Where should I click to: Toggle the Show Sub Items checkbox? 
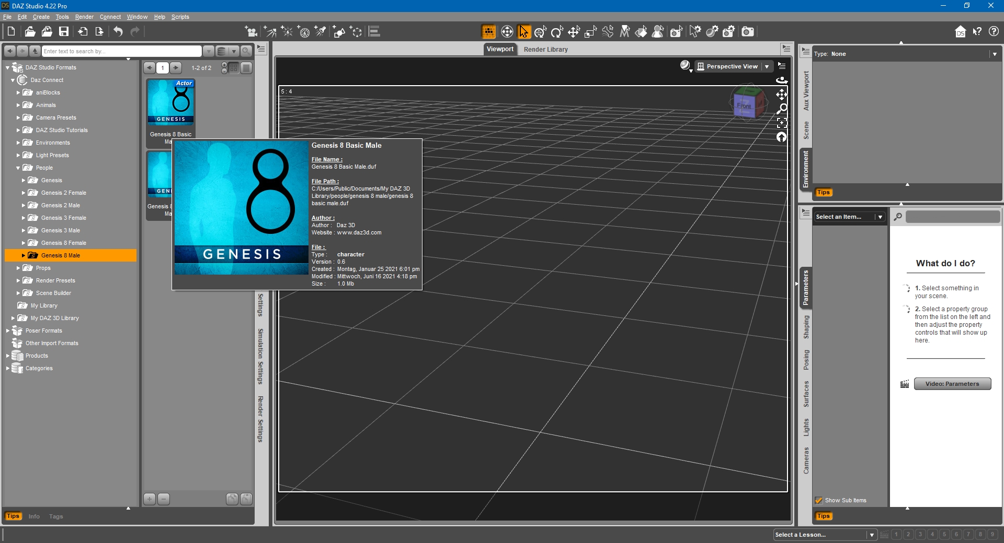[x=819, y=500]
